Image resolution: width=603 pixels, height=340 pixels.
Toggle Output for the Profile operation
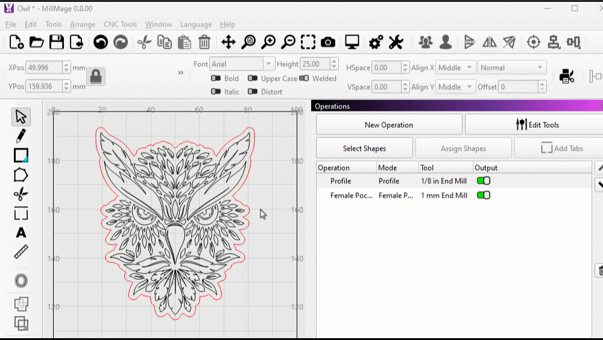(x=483, y=181)
